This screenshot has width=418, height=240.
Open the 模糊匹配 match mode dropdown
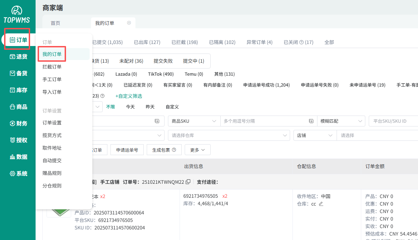click(341, 121)
